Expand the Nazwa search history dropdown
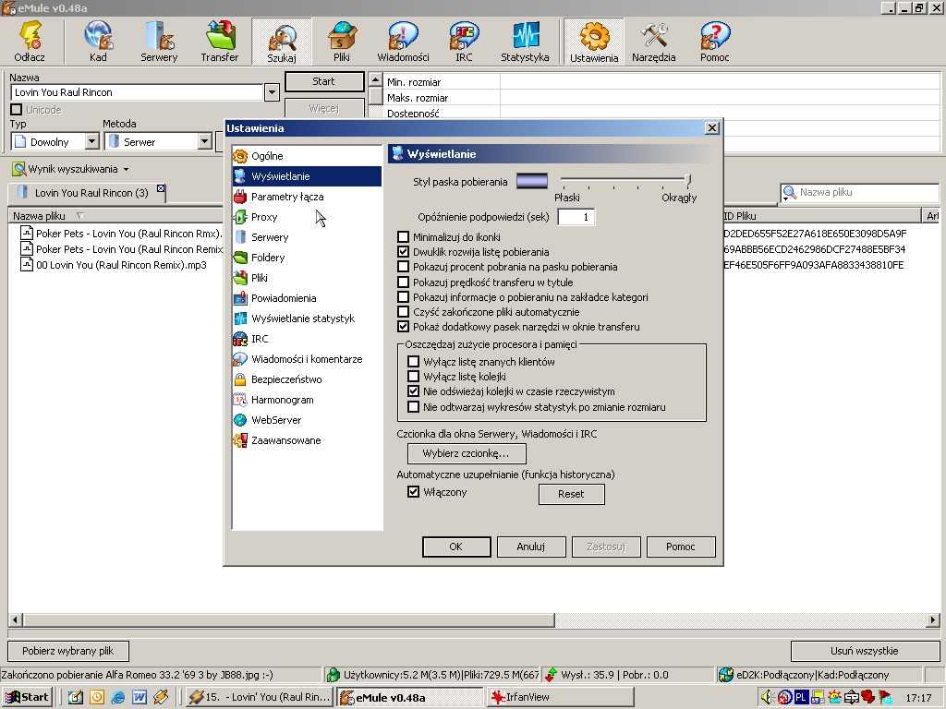Screen dimensions: 946x709 [272, 92]
